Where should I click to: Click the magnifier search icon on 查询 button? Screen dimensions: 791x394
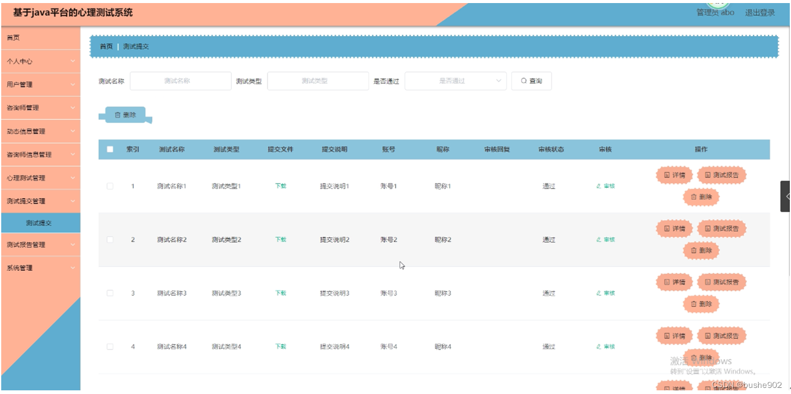coord(523,80)
